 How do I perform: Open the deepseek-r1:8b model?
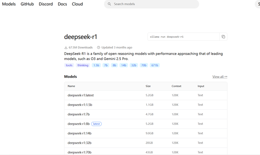click(78, 124)
